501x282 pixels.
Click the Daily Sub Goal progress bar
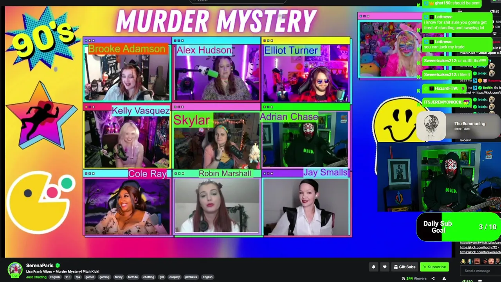click(459, 227)
